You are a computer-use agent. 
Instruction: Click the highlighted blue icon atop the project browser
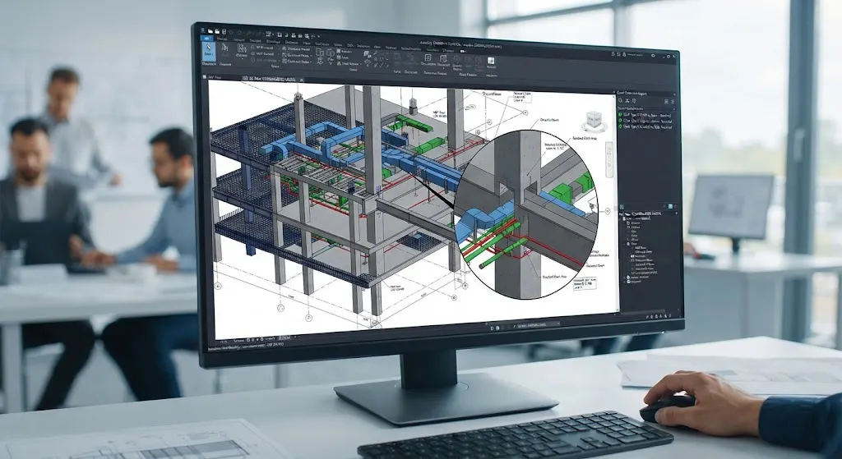tap(670, 205)
